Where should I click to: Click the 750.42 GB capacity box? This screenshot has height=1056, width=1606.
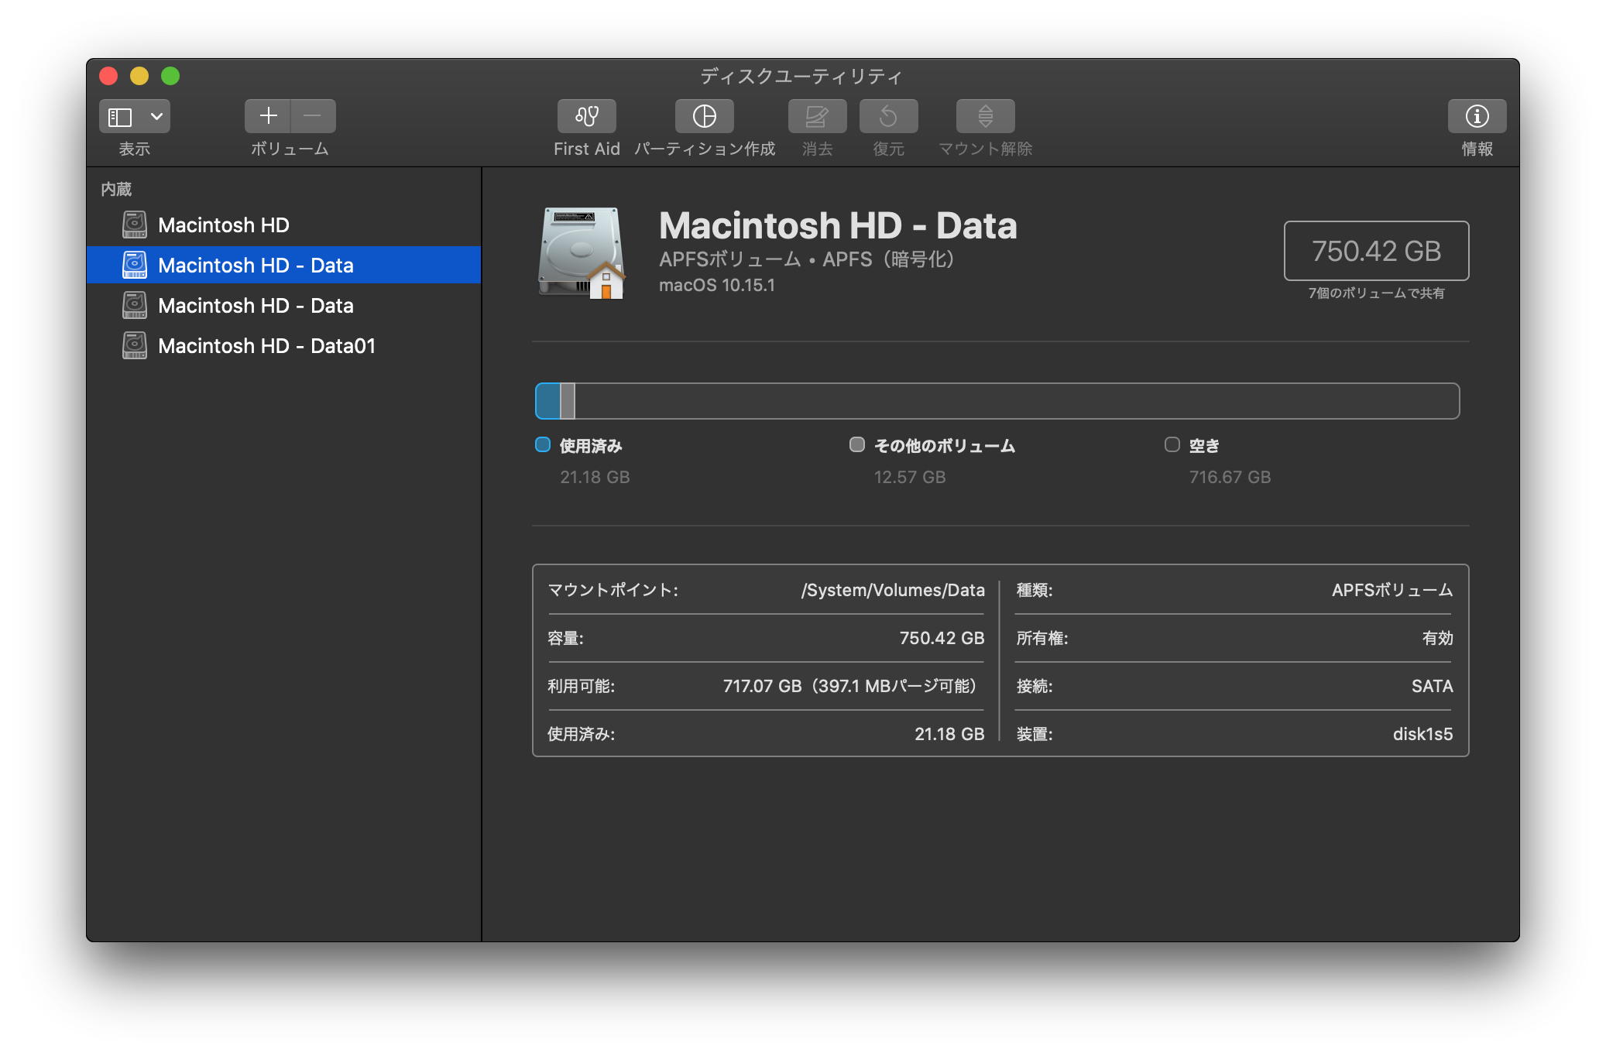(1375, 251)
